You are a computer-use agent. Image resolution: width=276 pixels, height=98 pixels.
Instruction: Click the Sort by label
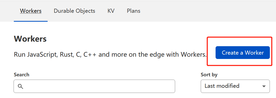(209, 75)
